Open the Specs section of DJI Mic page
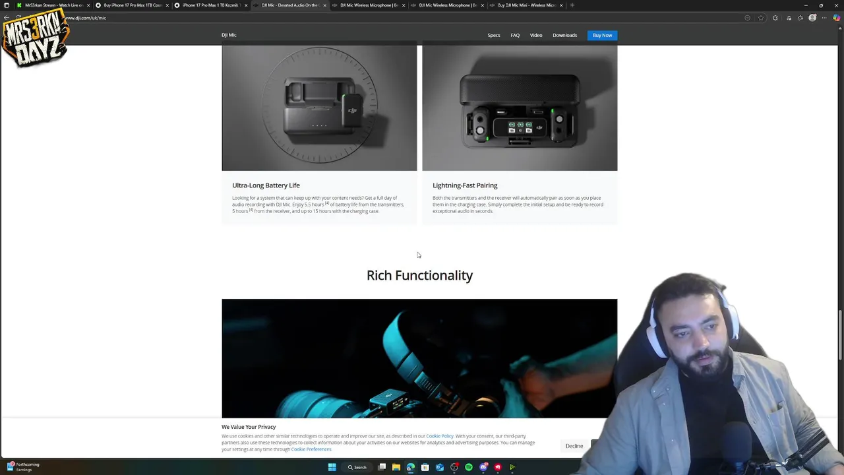This screenshot has height=475, width=844. coord(494,35)
